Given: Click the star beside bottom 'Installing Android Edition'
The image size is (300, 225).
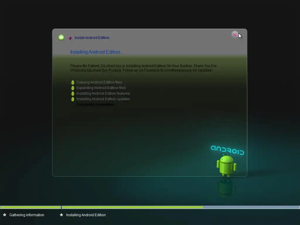Looking at the screenshot, I should 62,215.
